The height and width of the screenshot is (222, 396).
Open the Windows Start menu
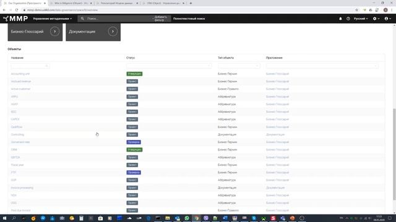(x=4, y=218)
